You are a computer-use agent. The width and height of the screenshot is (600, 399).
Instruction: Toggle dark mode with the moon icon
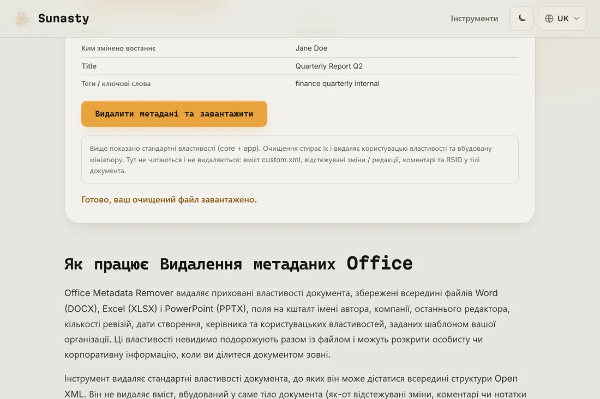(521, 19)
